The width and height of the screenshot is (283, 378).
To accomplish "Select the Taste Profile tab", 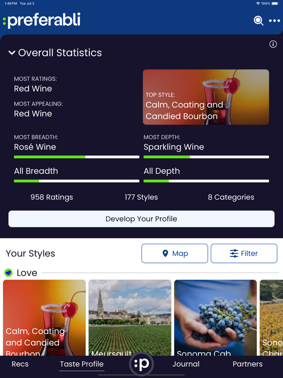I will 82,364.
